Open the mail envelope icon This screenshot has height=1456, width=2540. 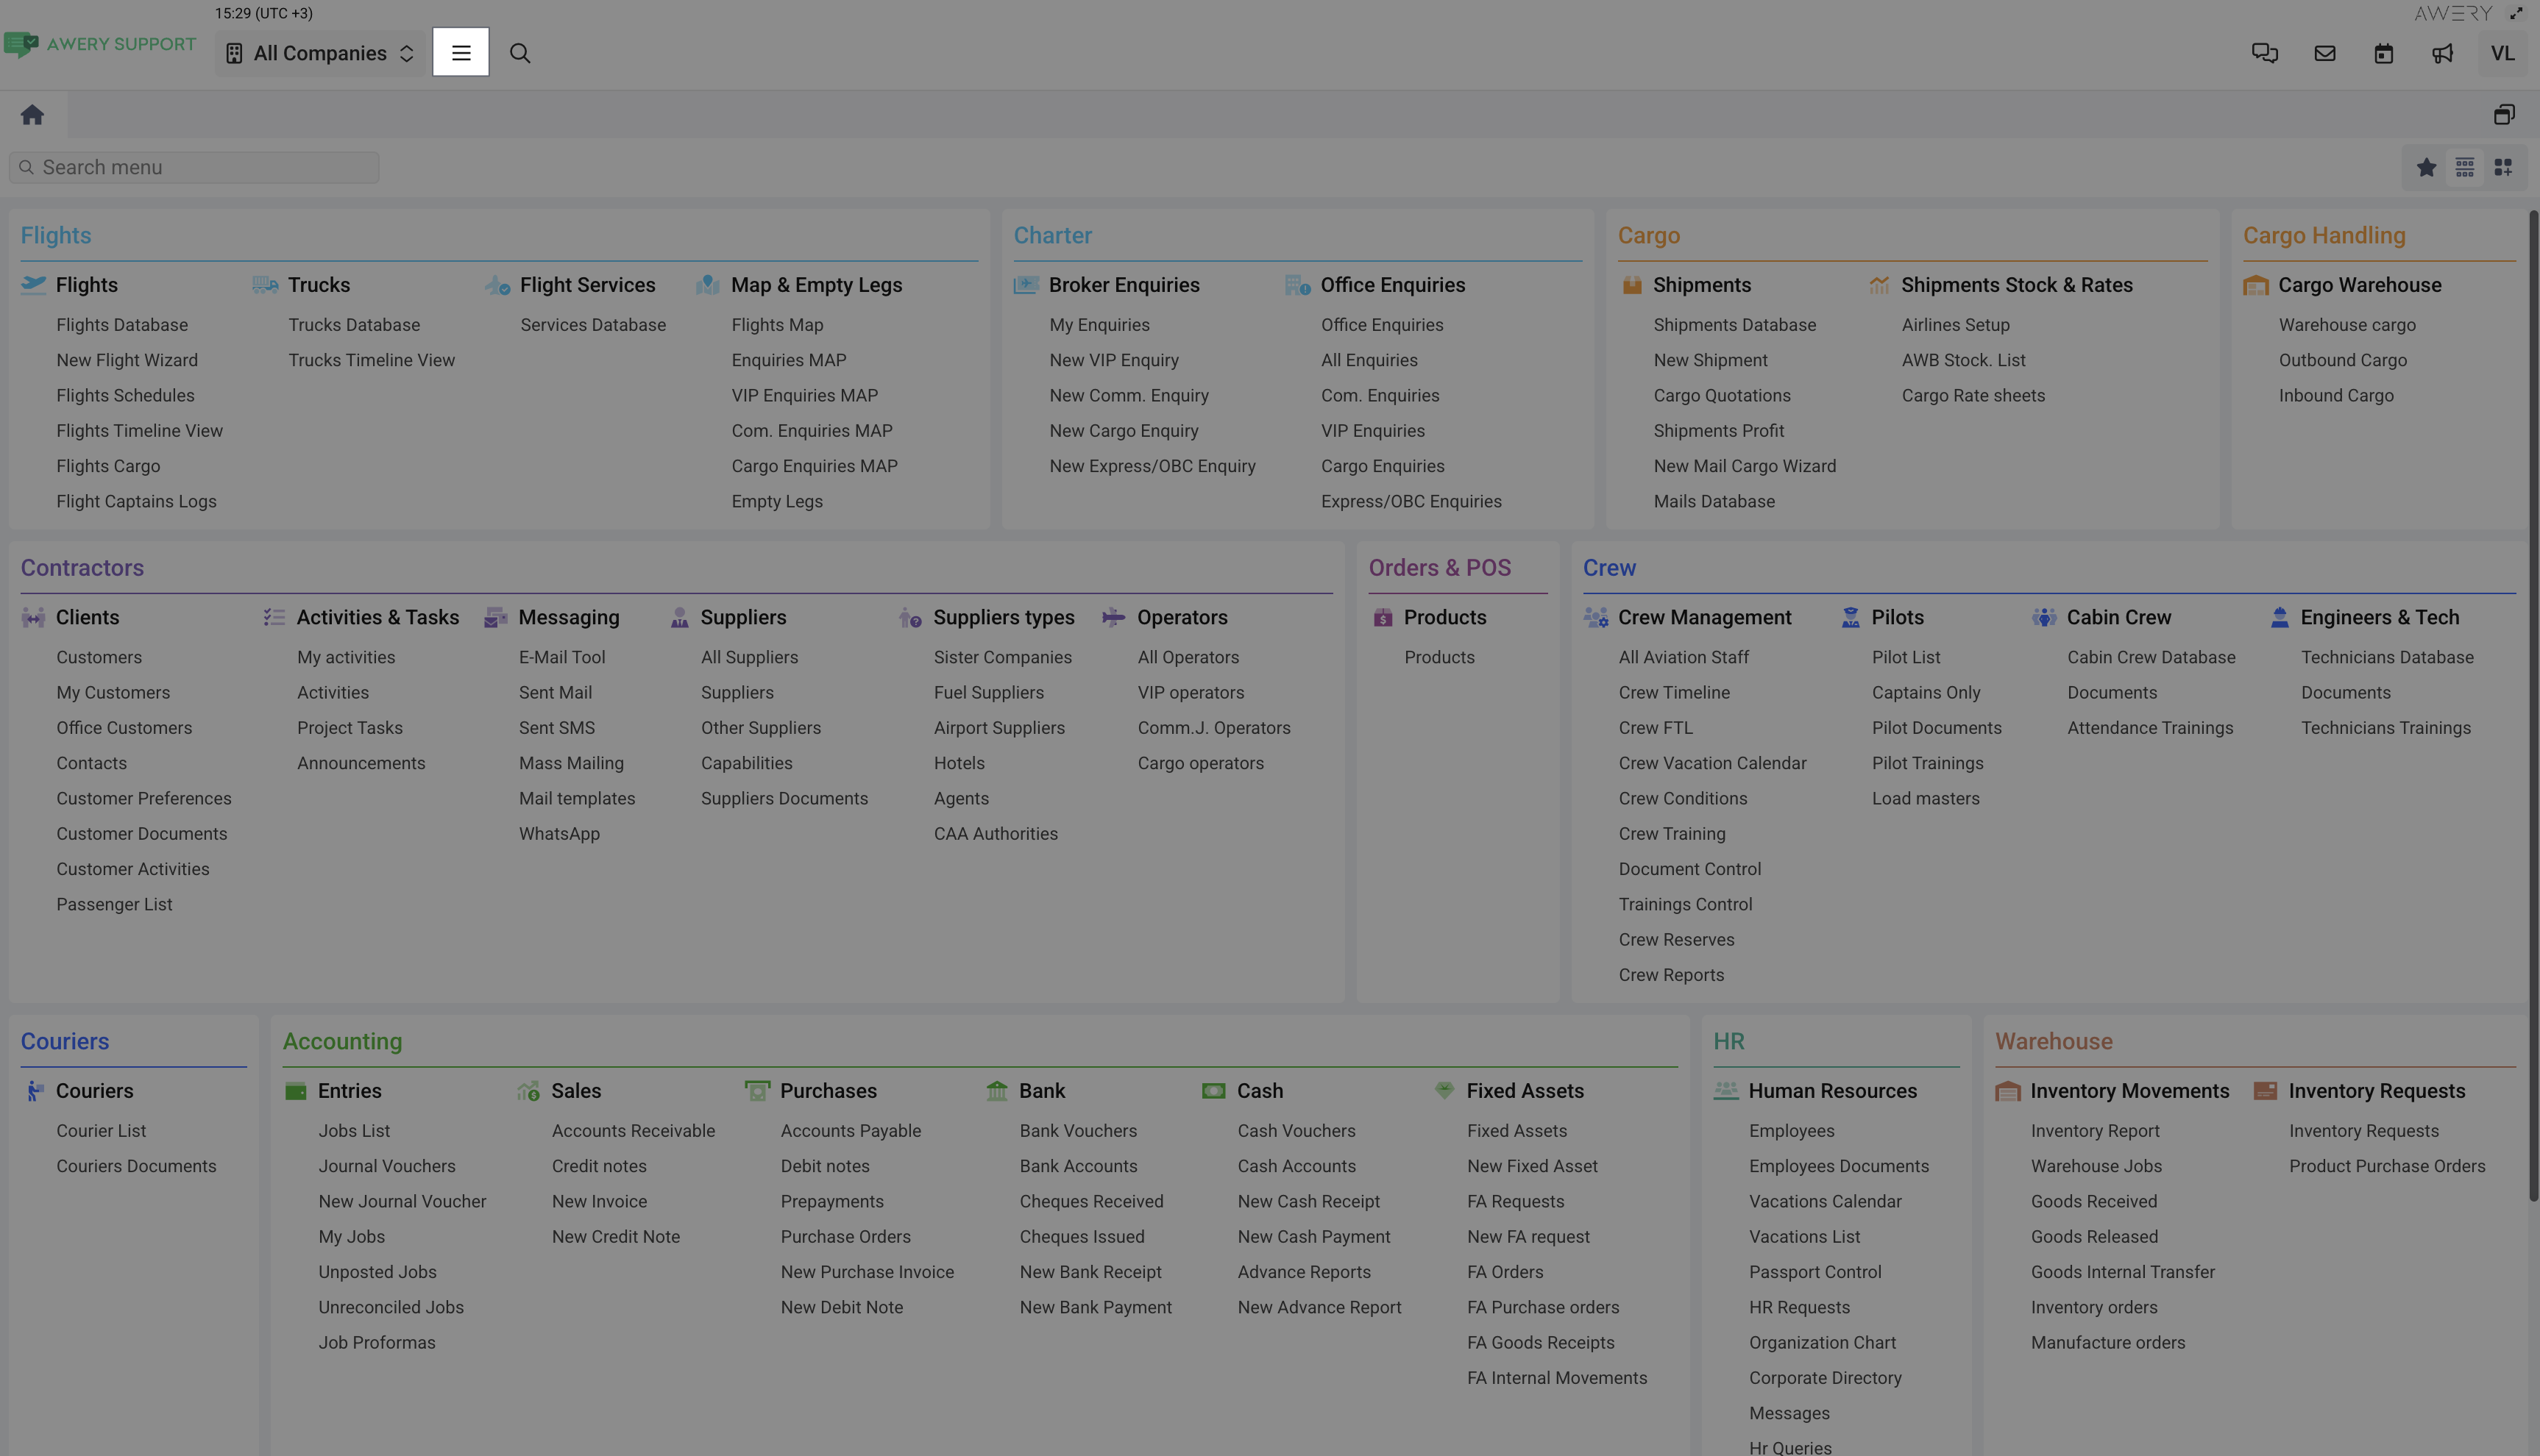coord(2324,53)
